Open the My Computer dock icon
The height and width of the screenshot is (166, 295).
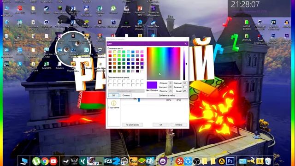point(24,161)
